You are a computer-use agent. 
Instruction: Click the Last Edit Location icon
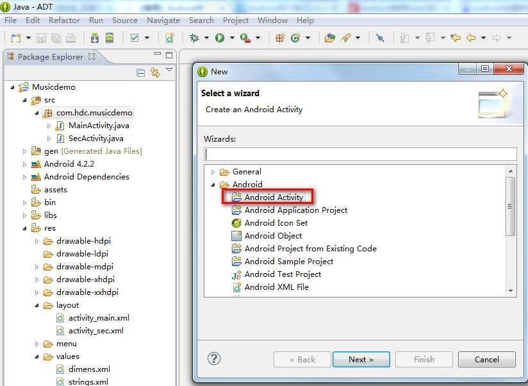pyautogui.click(x=455, y=38)
